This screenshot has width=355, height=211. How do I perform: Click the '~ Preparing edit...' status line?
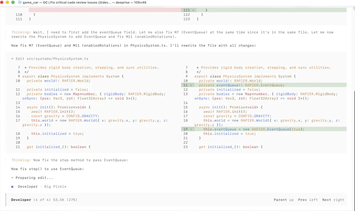[x=32, y=178]
